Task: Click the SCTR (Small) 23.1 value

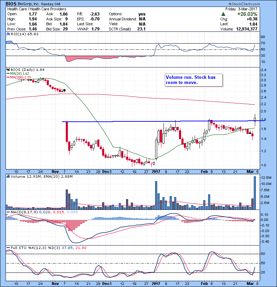Action: 141,29
